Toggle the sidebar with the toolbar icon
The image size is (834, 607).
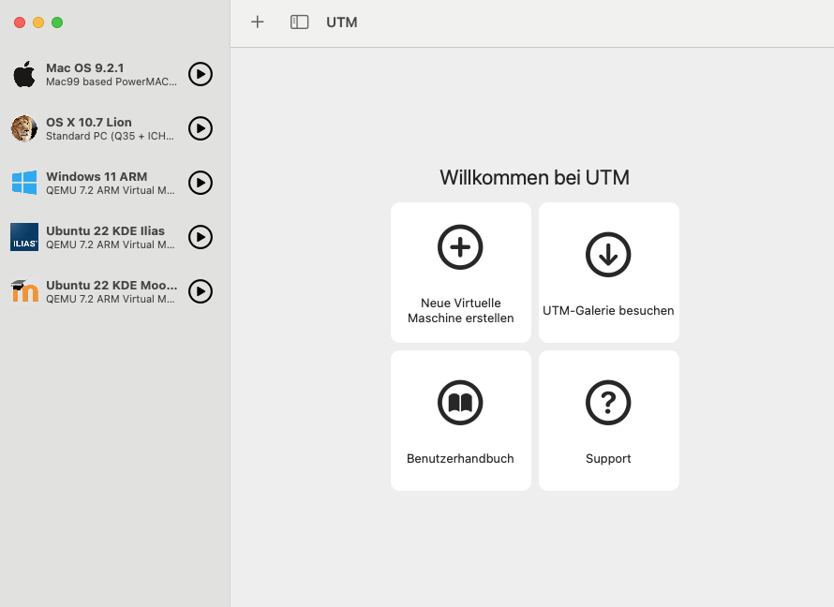tap(300, 22)
